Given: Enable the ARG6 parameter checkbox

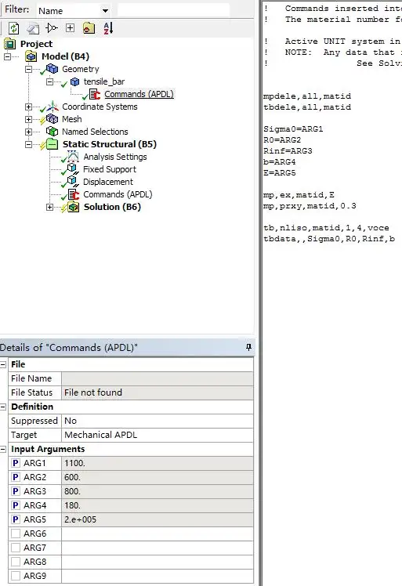Looking at the screenshot, I should click(16, 534).
